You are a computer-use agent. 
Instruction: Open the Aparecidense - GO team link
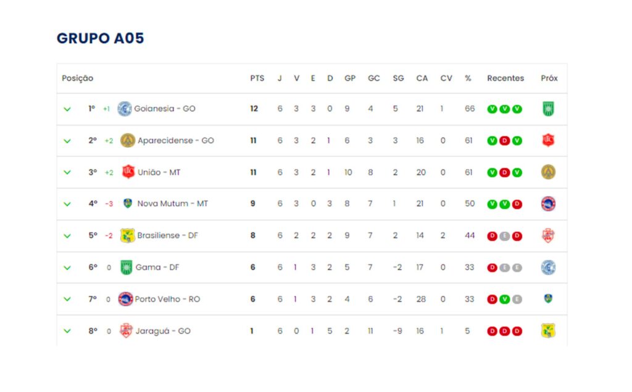[x=176, y=141]
